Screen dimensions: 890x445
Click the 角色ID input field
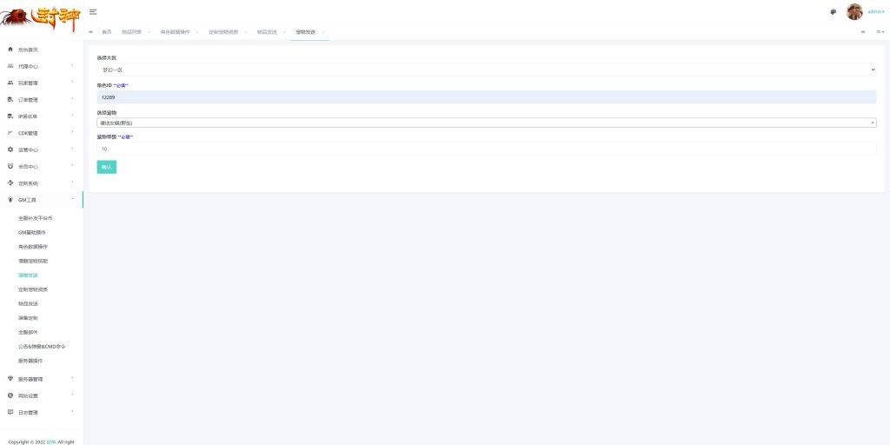(x=486, y=97)
